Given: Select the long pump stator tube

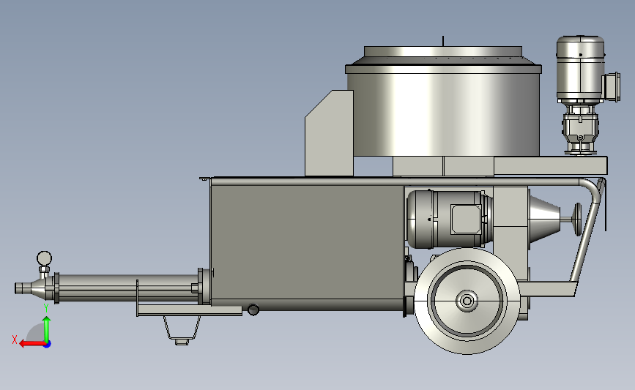Looking at the screenshot, I should [x=127, y=288].
